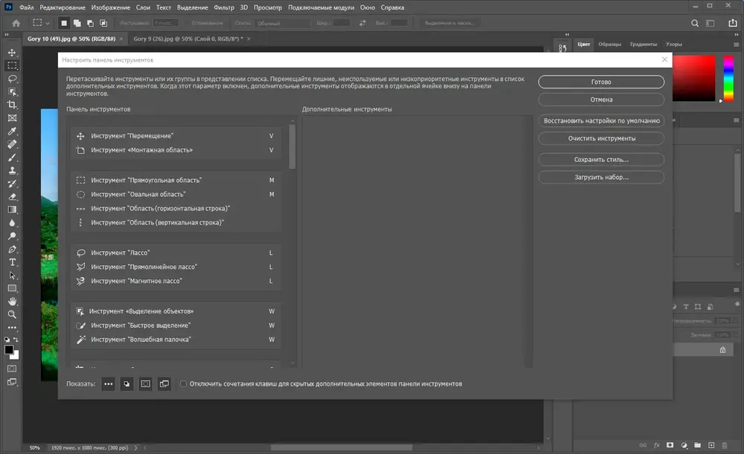Switch to the Gory 9 (26).jpg document tab
The image size is (744, 454).
pos(188,39)
